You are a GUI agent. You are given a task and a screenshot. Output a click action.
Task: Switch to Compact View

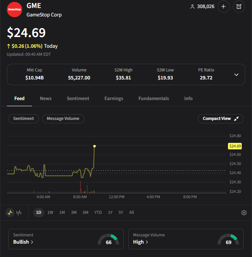[x=221, y=119]
